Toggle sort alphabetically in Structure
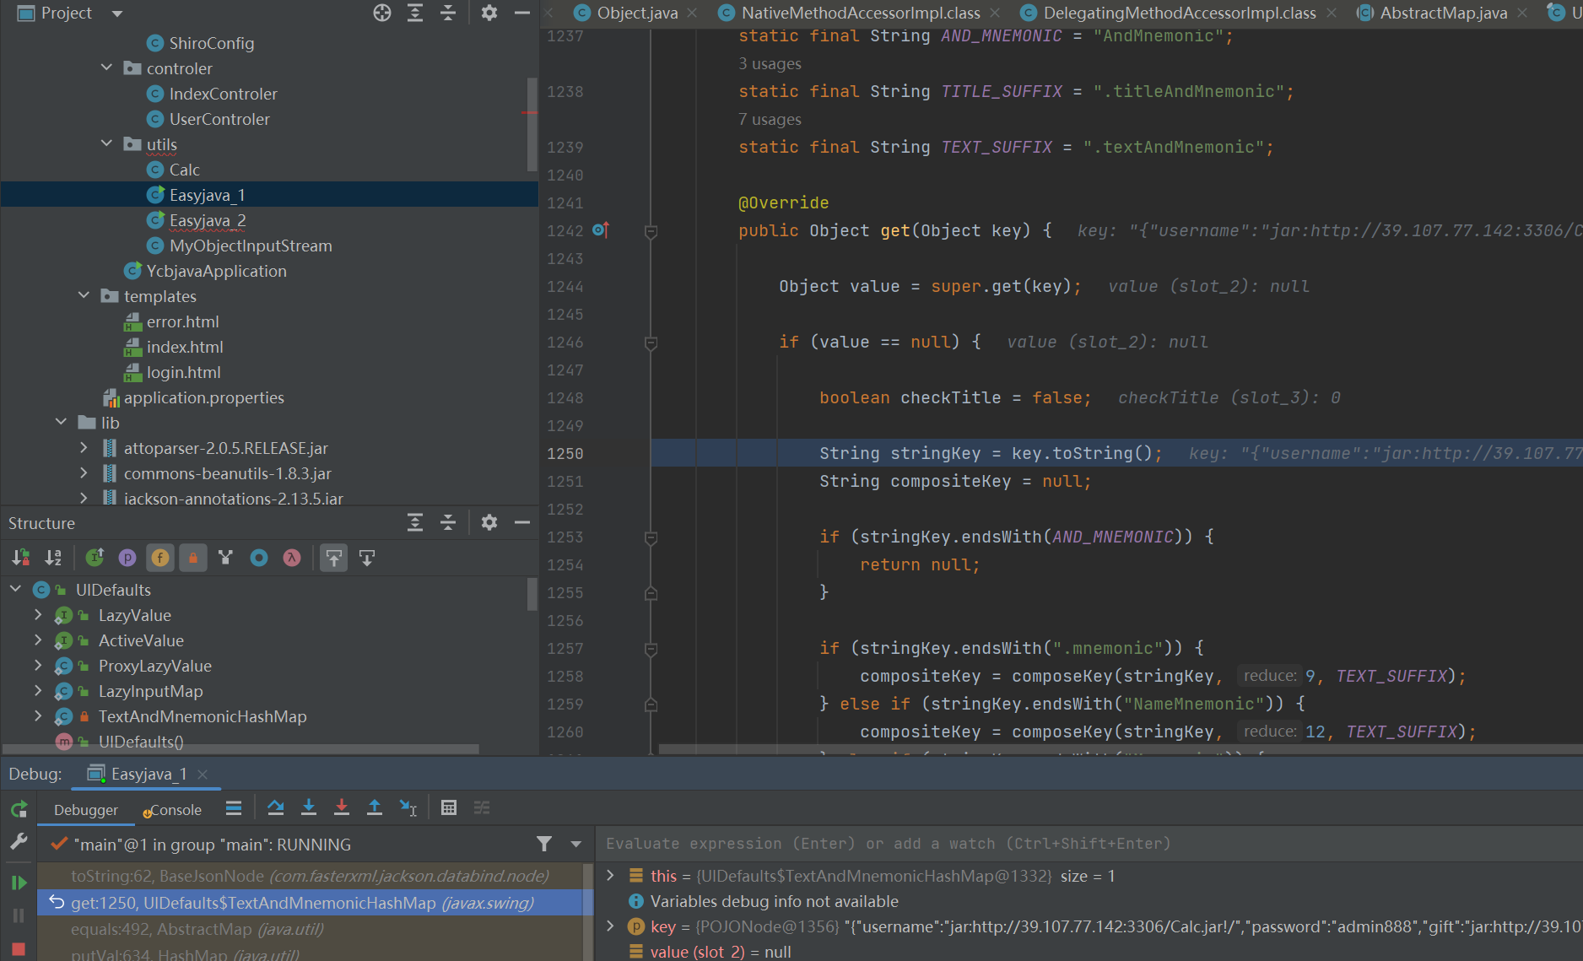Viewport: 1583px width, 961px height. click(53, 558)
